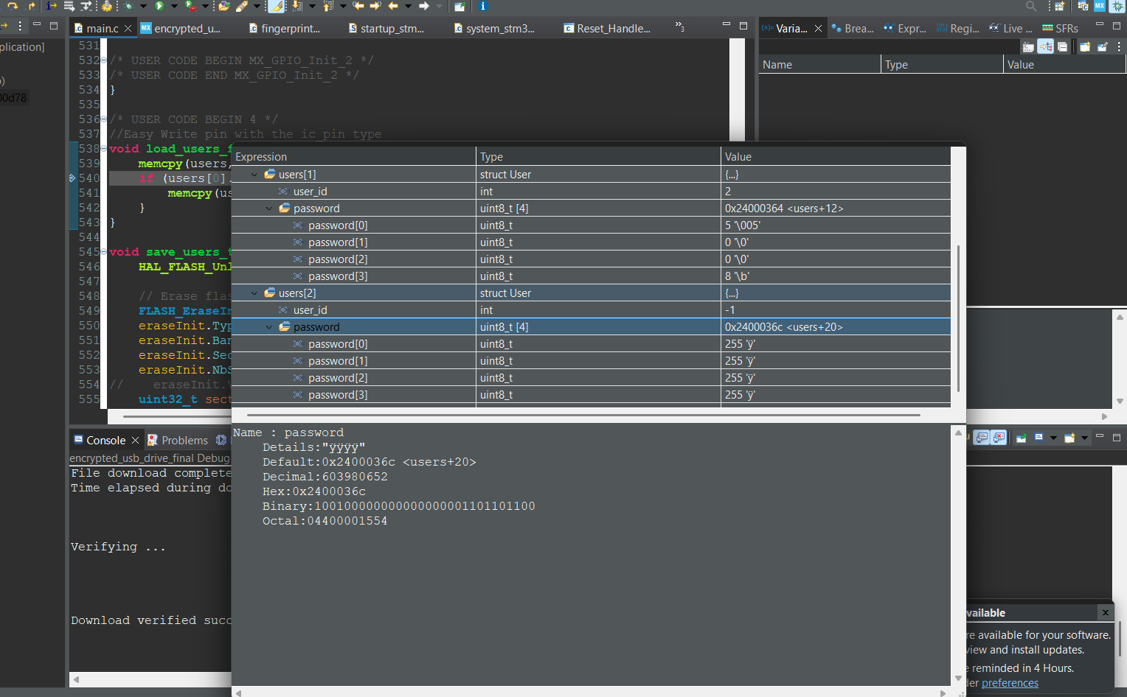Switch to the fingerprint file editor tab

click(x=290, y=29)
